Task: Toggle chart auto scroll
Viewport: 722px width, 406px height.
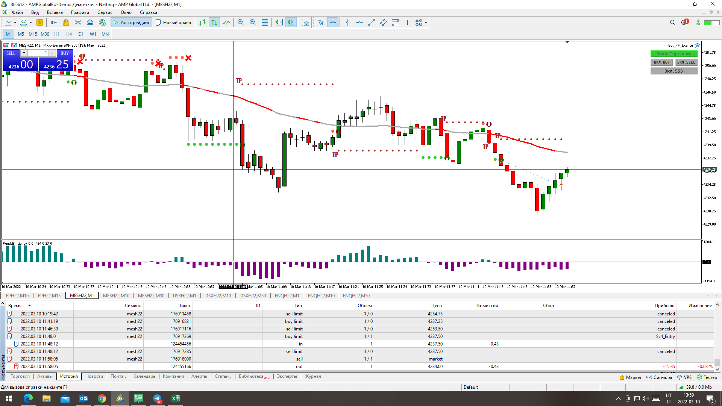Action: point(279,23)
